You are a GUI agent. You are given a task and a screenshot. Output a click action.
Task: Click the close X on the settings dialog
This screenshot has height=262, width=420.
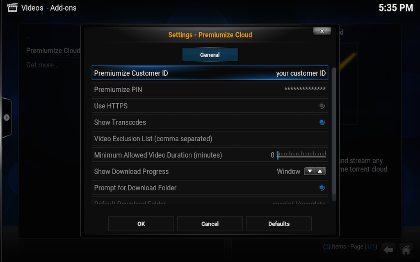tap(322, 31)
